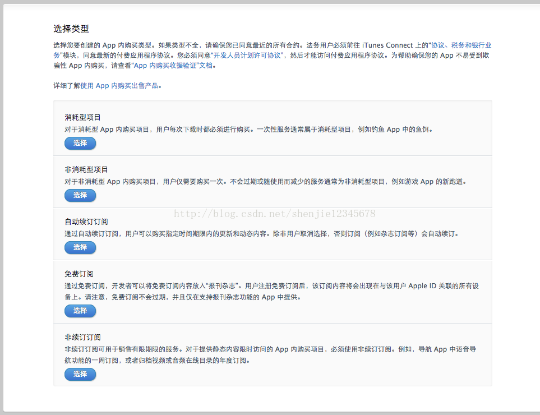Click the 消耗型项目 section title
540x415 pixels.
tap(82, 117)
